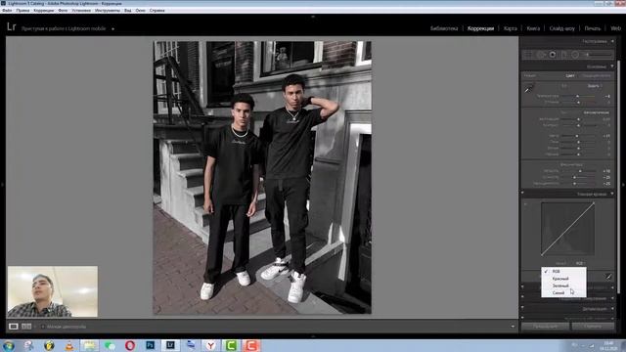Open the Файл menu
Image resolution: width=626 pixels, height=352 pixels.
coord(7,11)
